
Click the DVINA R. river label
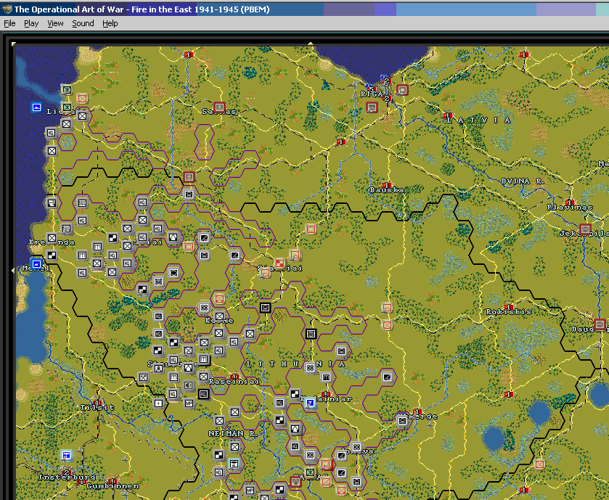click(523, 181)
